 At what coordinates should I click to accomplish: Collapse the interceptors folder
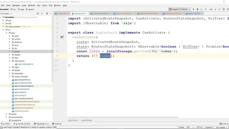10,61
